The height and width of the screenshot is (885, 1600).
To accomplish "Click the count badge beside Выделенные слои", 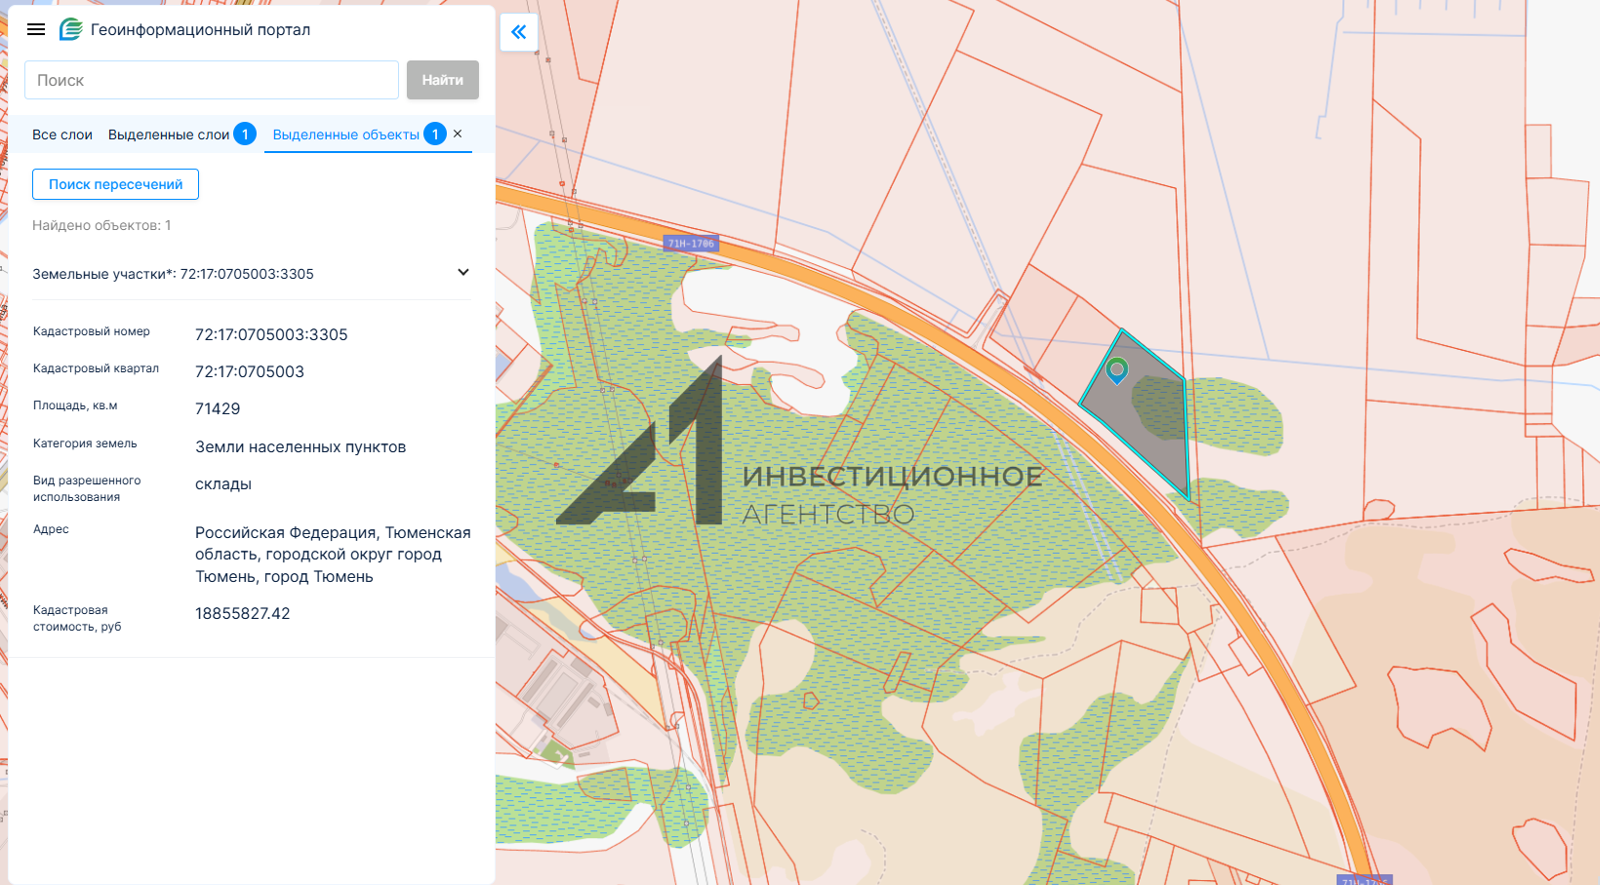I will pyautogui.click(x=245, y=135).
